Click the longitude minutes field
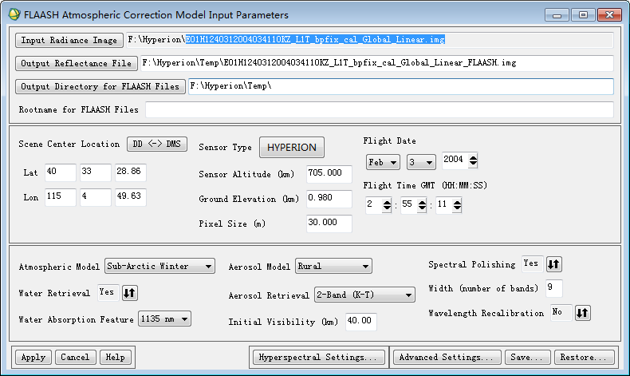Image resolution: width=630 pixels, height=376 pixels. point(95,197)
